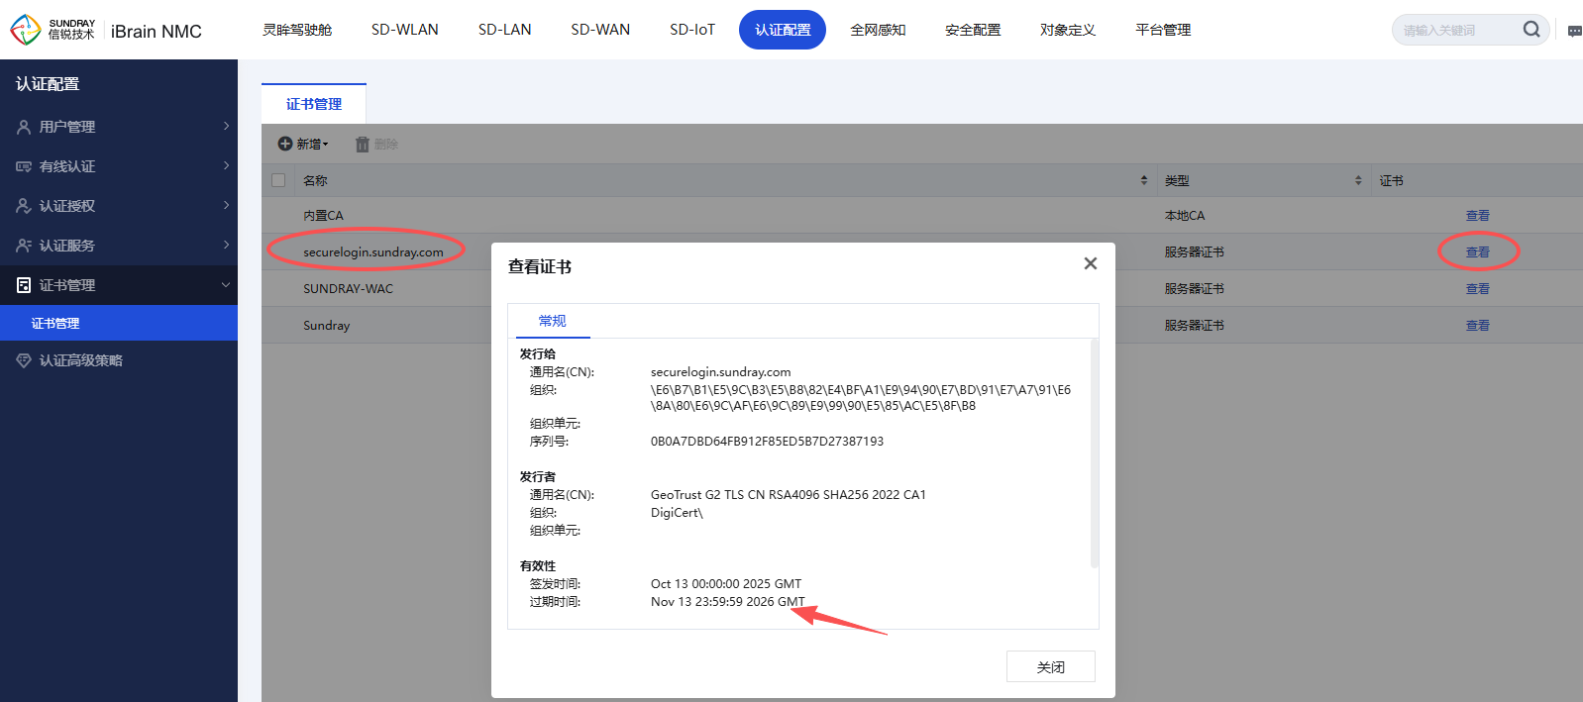Click the 有线认证 sidebar icon
Image resolution: width=1583 pixels, height=702 pixels.
coord(24,166)
